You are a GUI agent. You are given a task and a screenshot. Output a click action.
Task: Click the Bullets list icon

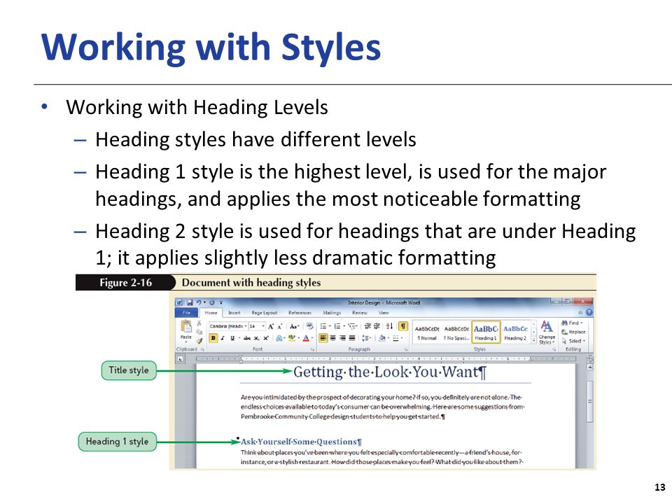pos(323,327)
